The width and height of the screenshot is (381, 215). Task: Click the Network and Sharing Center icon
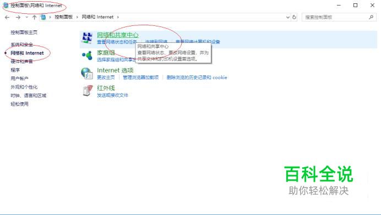click(87, 37)
